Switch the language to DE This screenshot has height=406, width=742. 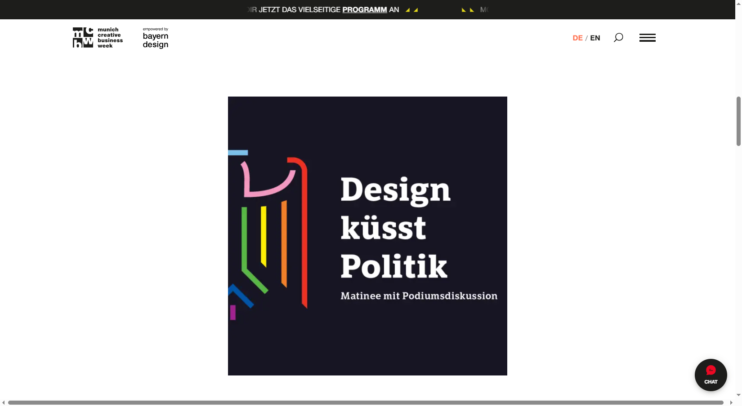click(x=578, y=38)
